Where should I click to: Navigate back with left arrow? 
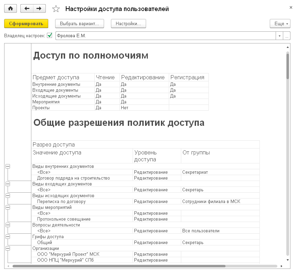[27, 9]
